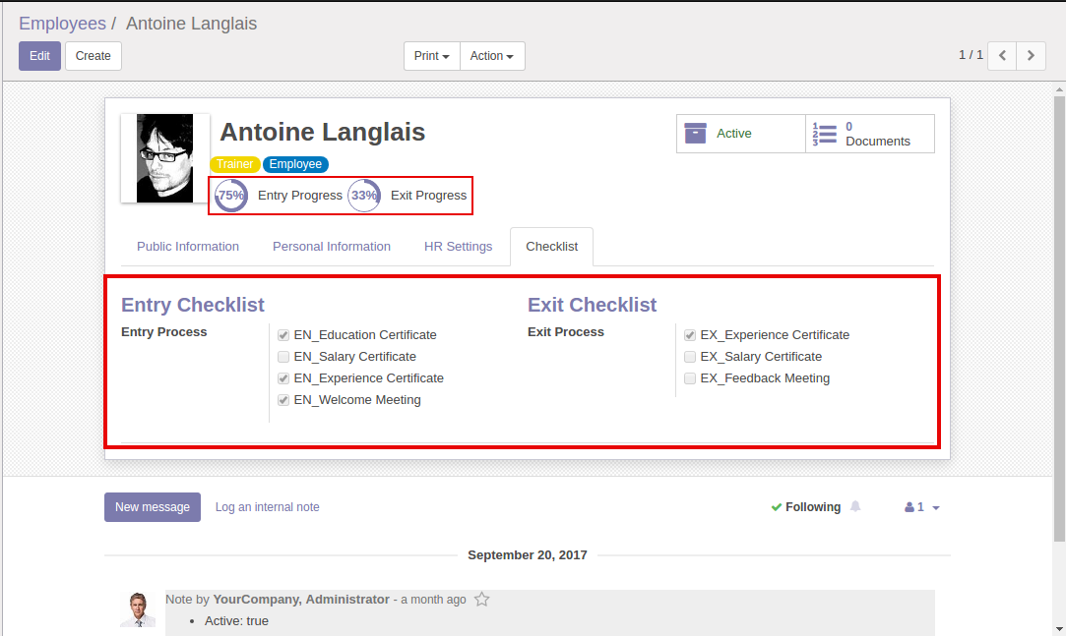Click the Log an internal note link
This screenshot has width=1066, height=636.
pyautogui.click(x=268, y=507)
